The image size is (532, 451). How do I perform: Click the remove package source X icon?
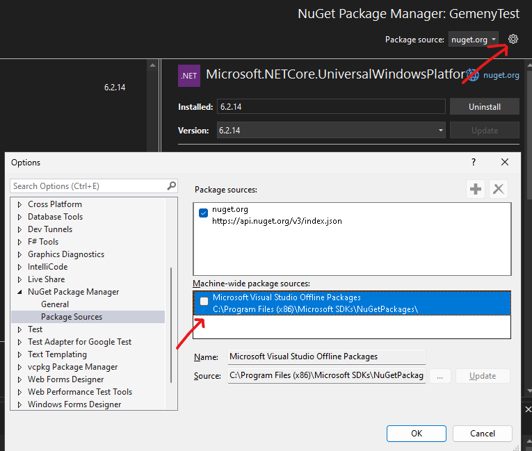pos(498,189)
